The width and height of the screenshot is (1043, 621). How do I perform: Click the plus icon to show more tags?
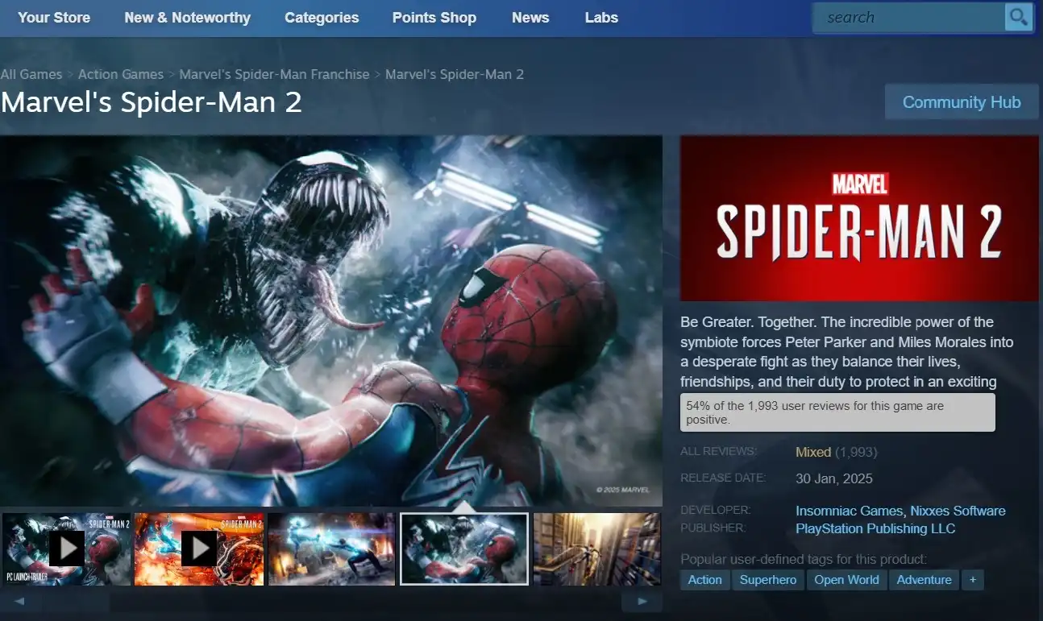[972, 579]
